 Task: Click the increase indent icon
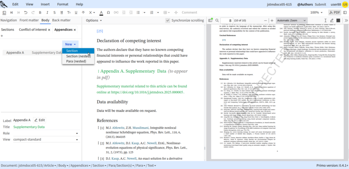click(131, 13)
